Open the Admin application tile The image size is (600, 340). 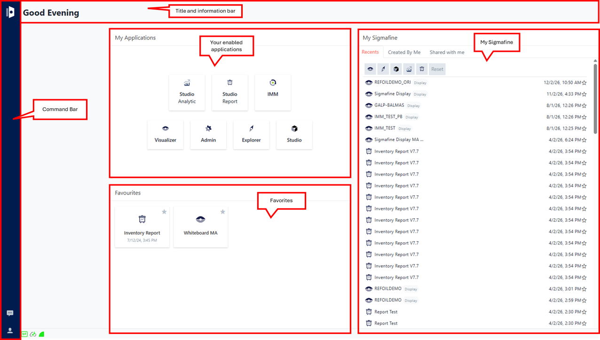click(x=208, y=134)
